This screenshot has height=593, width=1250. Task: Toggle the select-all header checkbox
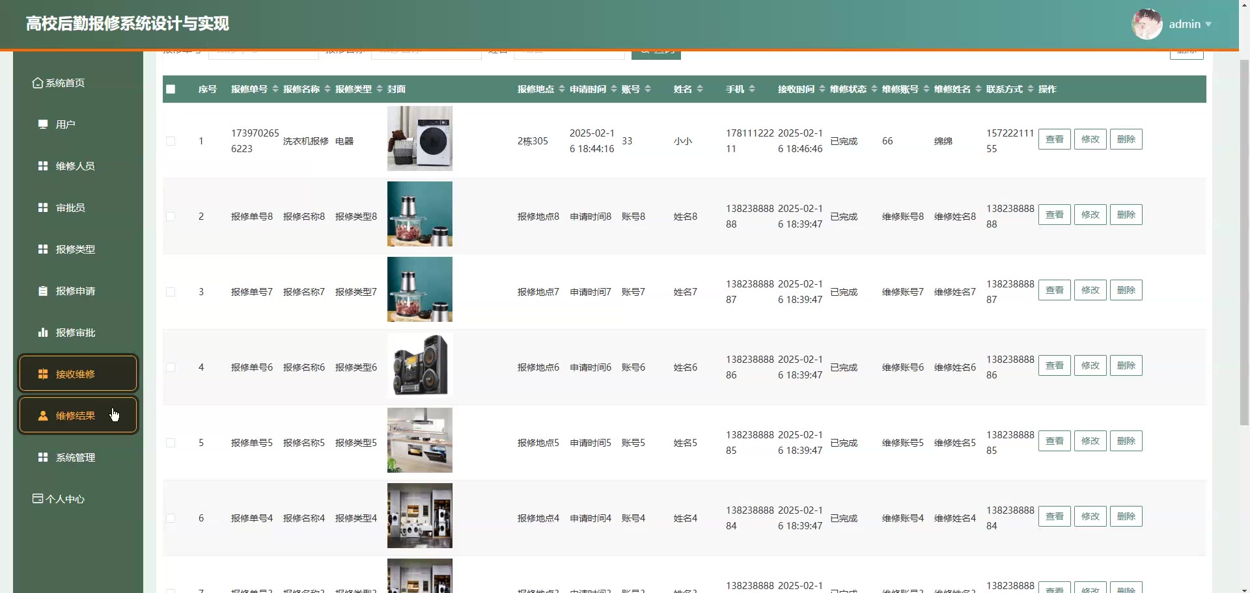(171, 89)
